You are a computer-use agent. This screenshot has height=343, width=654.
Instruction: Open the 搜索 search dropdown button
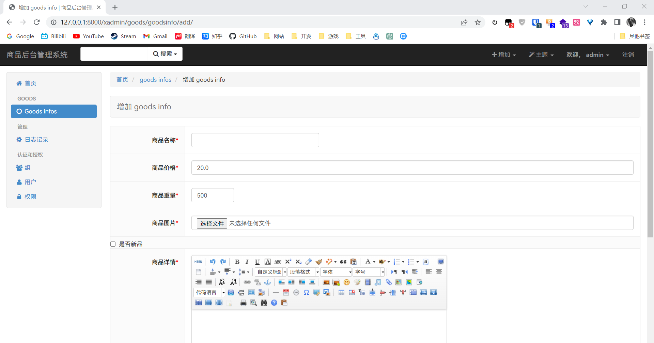click(x=165, y=54)
